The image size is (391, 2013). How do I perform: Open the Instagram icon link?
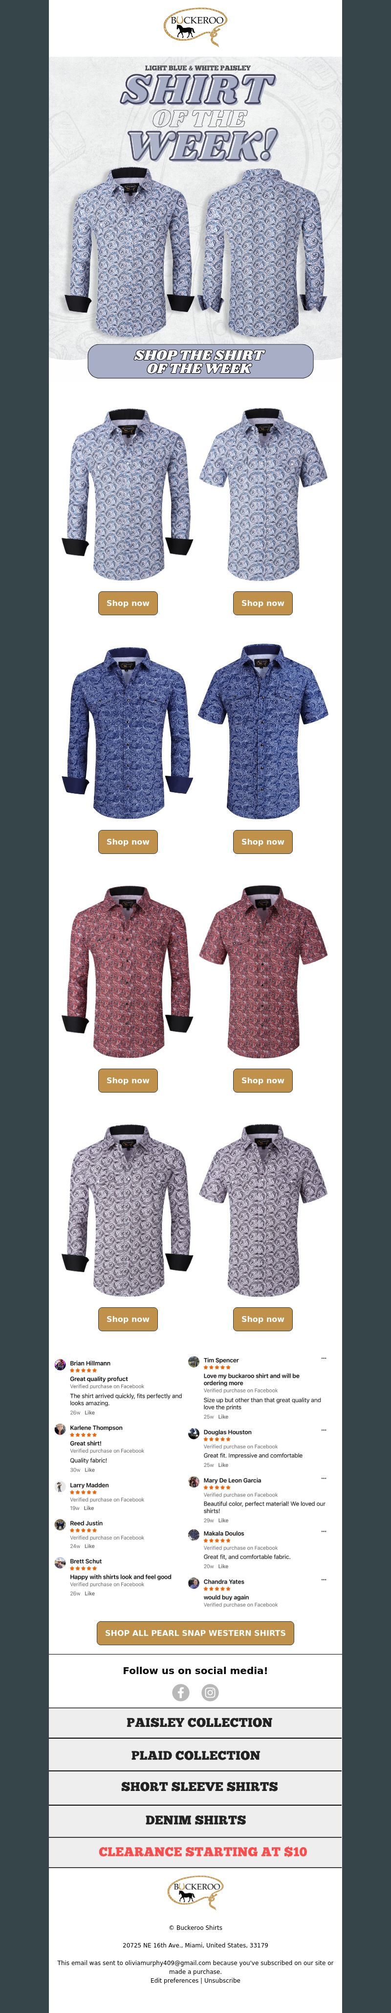click(210, 1692)
